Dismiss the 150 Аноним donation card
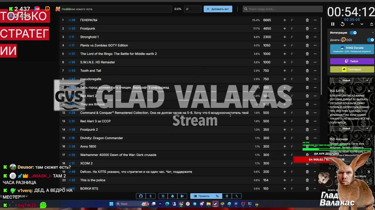The image size is (375, 210). coord(369,139)
